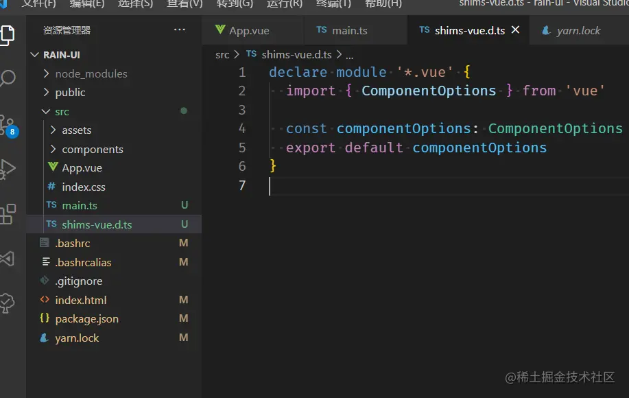Open index.html in the file tree
The image size is (629, 398).
[80, 301]
